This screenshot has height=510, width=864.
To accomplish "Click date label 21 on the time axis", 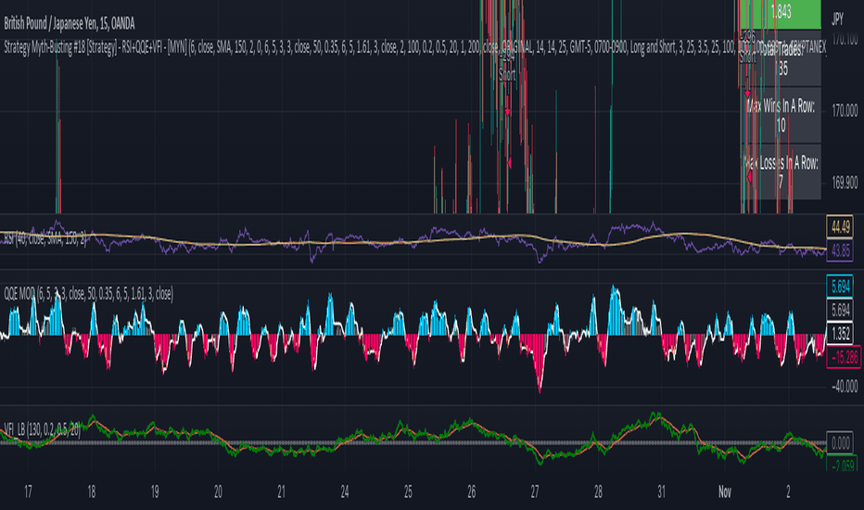I will (282, 491).
